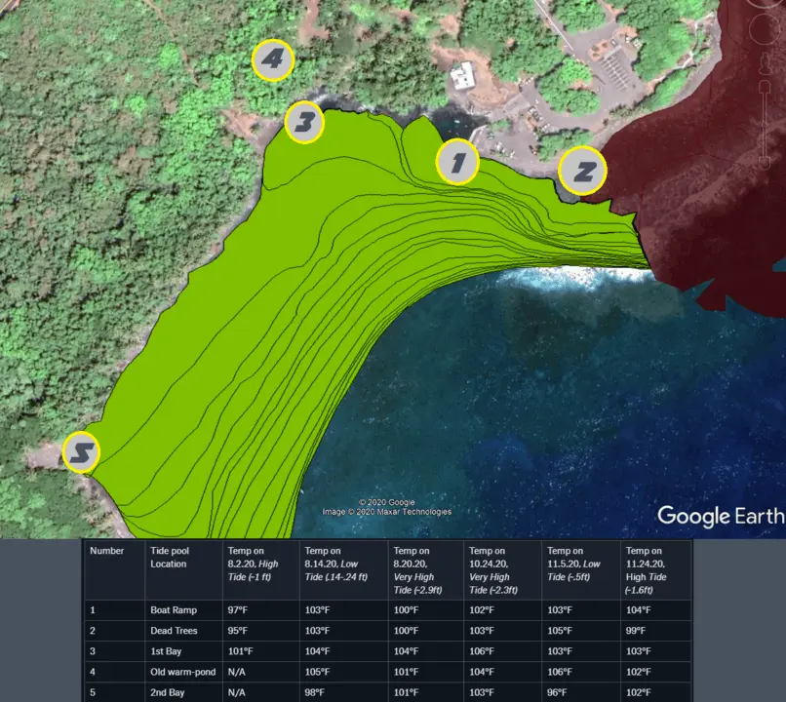Select the "Boat Ramp" table cell
The height and width of the screenshot is (702, 786).
174,610
